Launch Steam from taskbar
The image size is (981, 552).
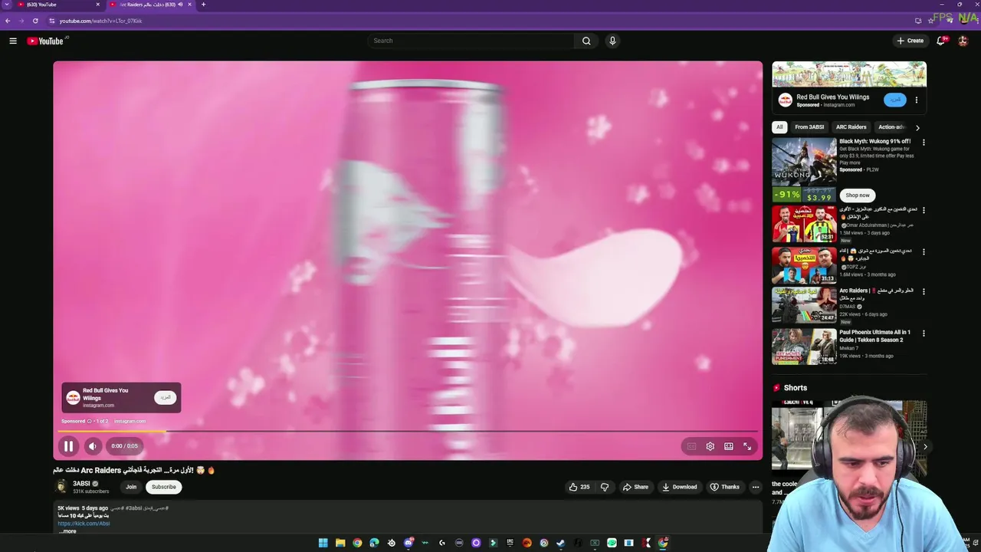point(560,543)
